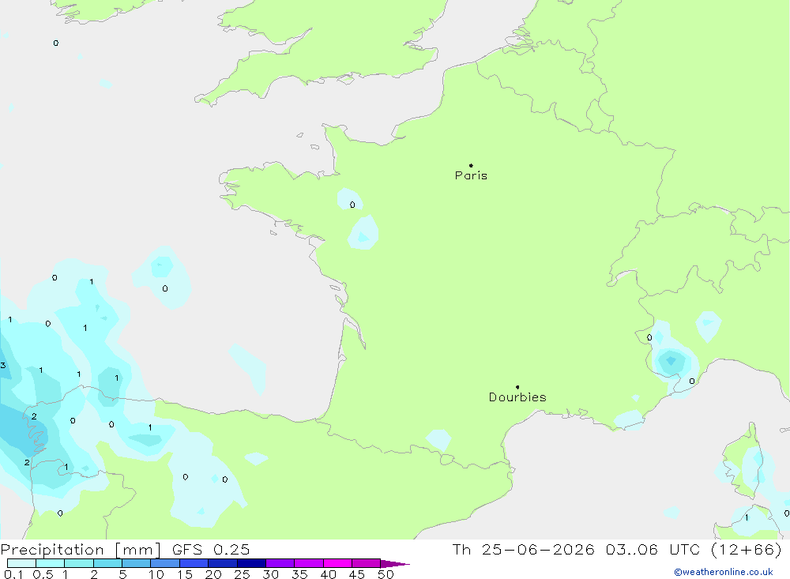Click the '(12+66)' forecast offset text
Screen dimensions: 790x579
point(747,550)
